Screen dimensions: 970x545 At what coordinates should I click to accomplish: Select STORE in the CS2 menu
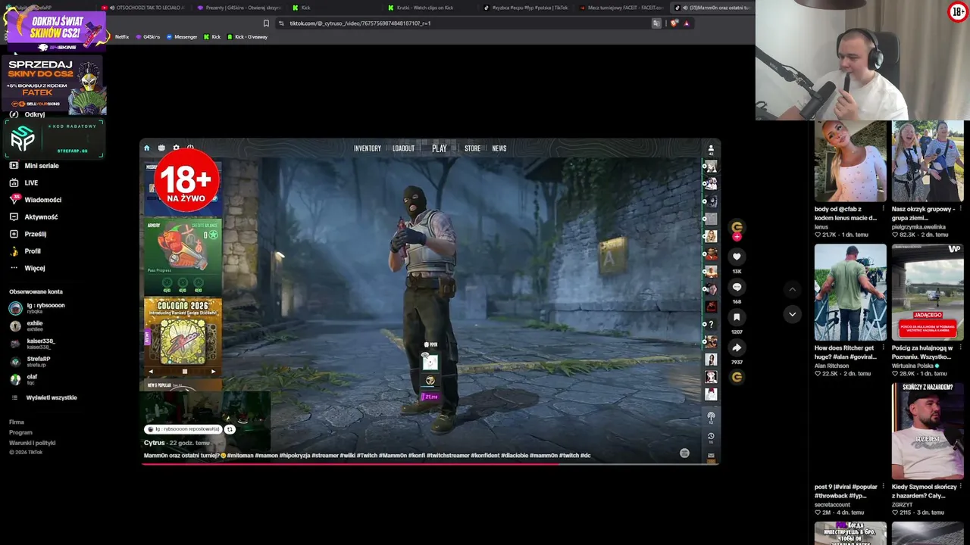(472, 148)
